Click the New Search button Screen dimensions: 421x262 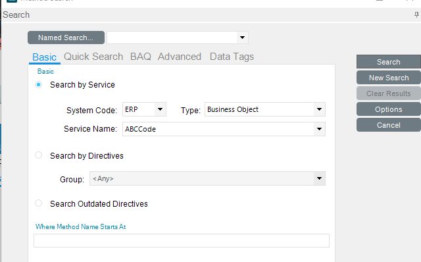click(389, 78)
